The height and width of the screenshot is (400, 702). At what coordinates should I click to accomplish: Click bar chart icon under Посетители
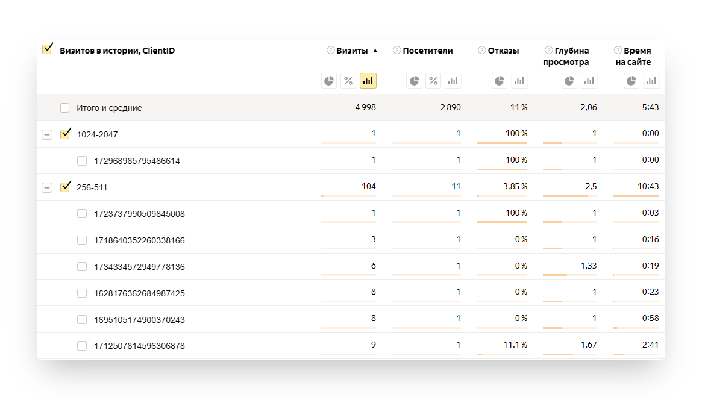coord(453,81)
